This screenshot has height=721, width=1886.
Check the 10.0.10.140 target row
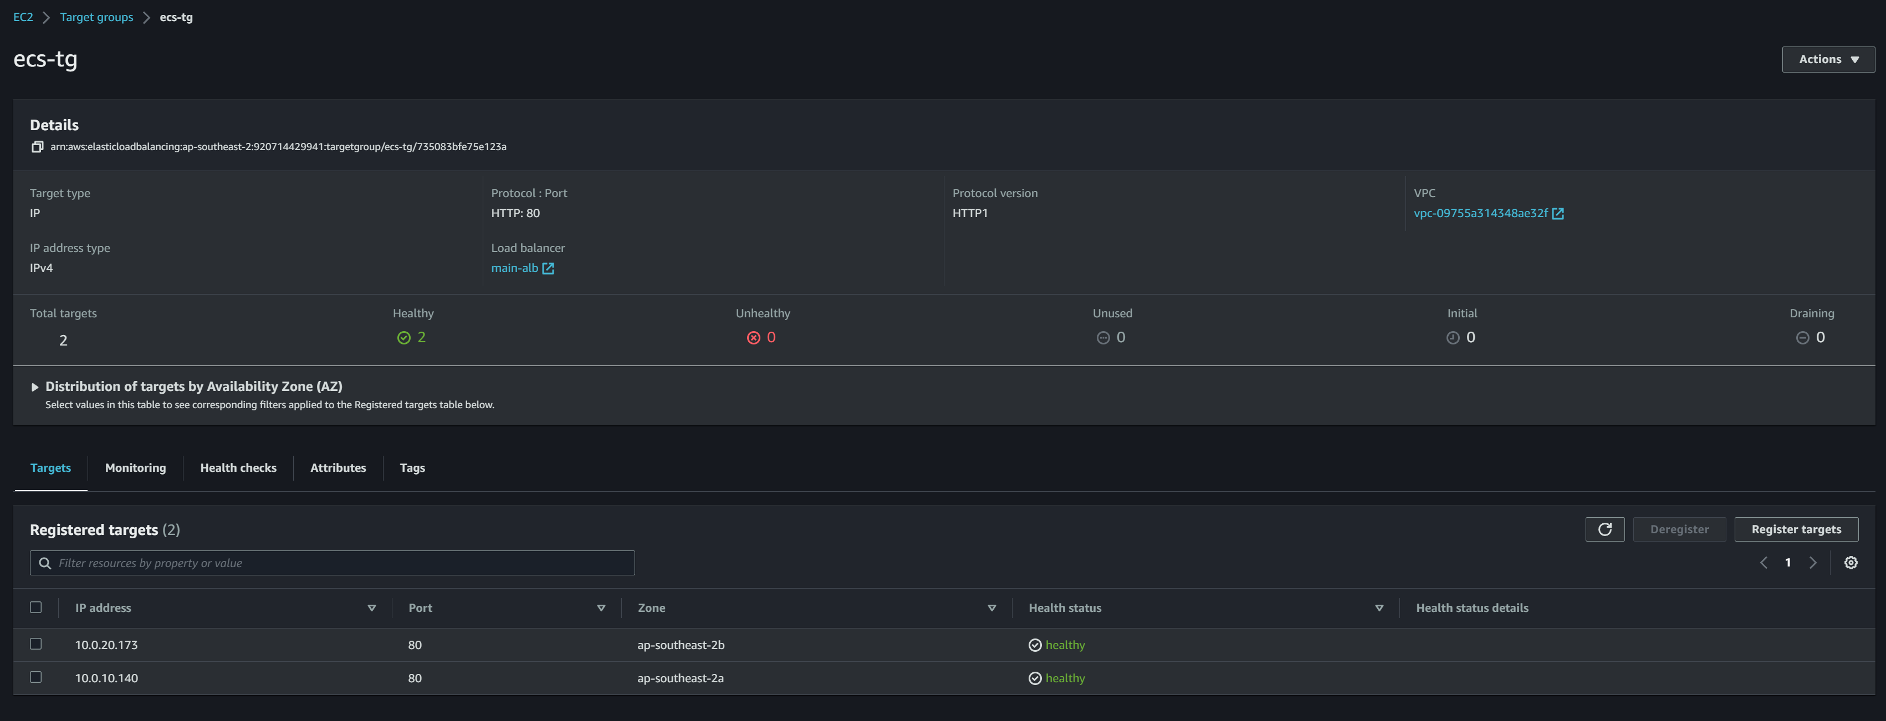36,677
